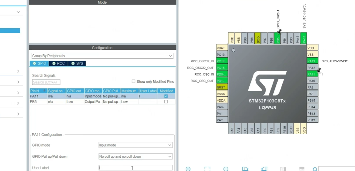
Task: Open the Group By Peripherals dropdown
Action: (103, 56)
